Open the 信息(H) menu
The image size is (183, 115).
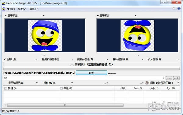pyautogui.click(x=34, y=9)
